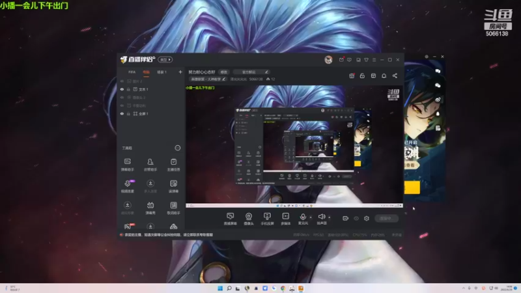Click the live preview canvas

tap(294, 146)
